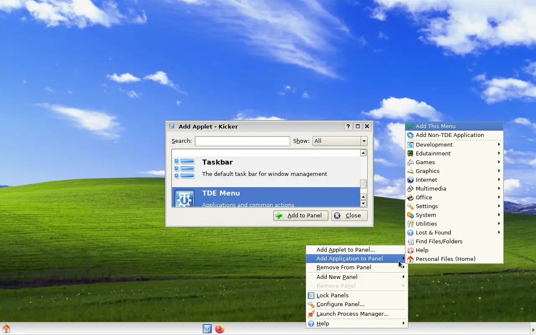Viewport: 536px width, 335px height.
Task: Click the Games category icon
Action: (x=410, y=162)
